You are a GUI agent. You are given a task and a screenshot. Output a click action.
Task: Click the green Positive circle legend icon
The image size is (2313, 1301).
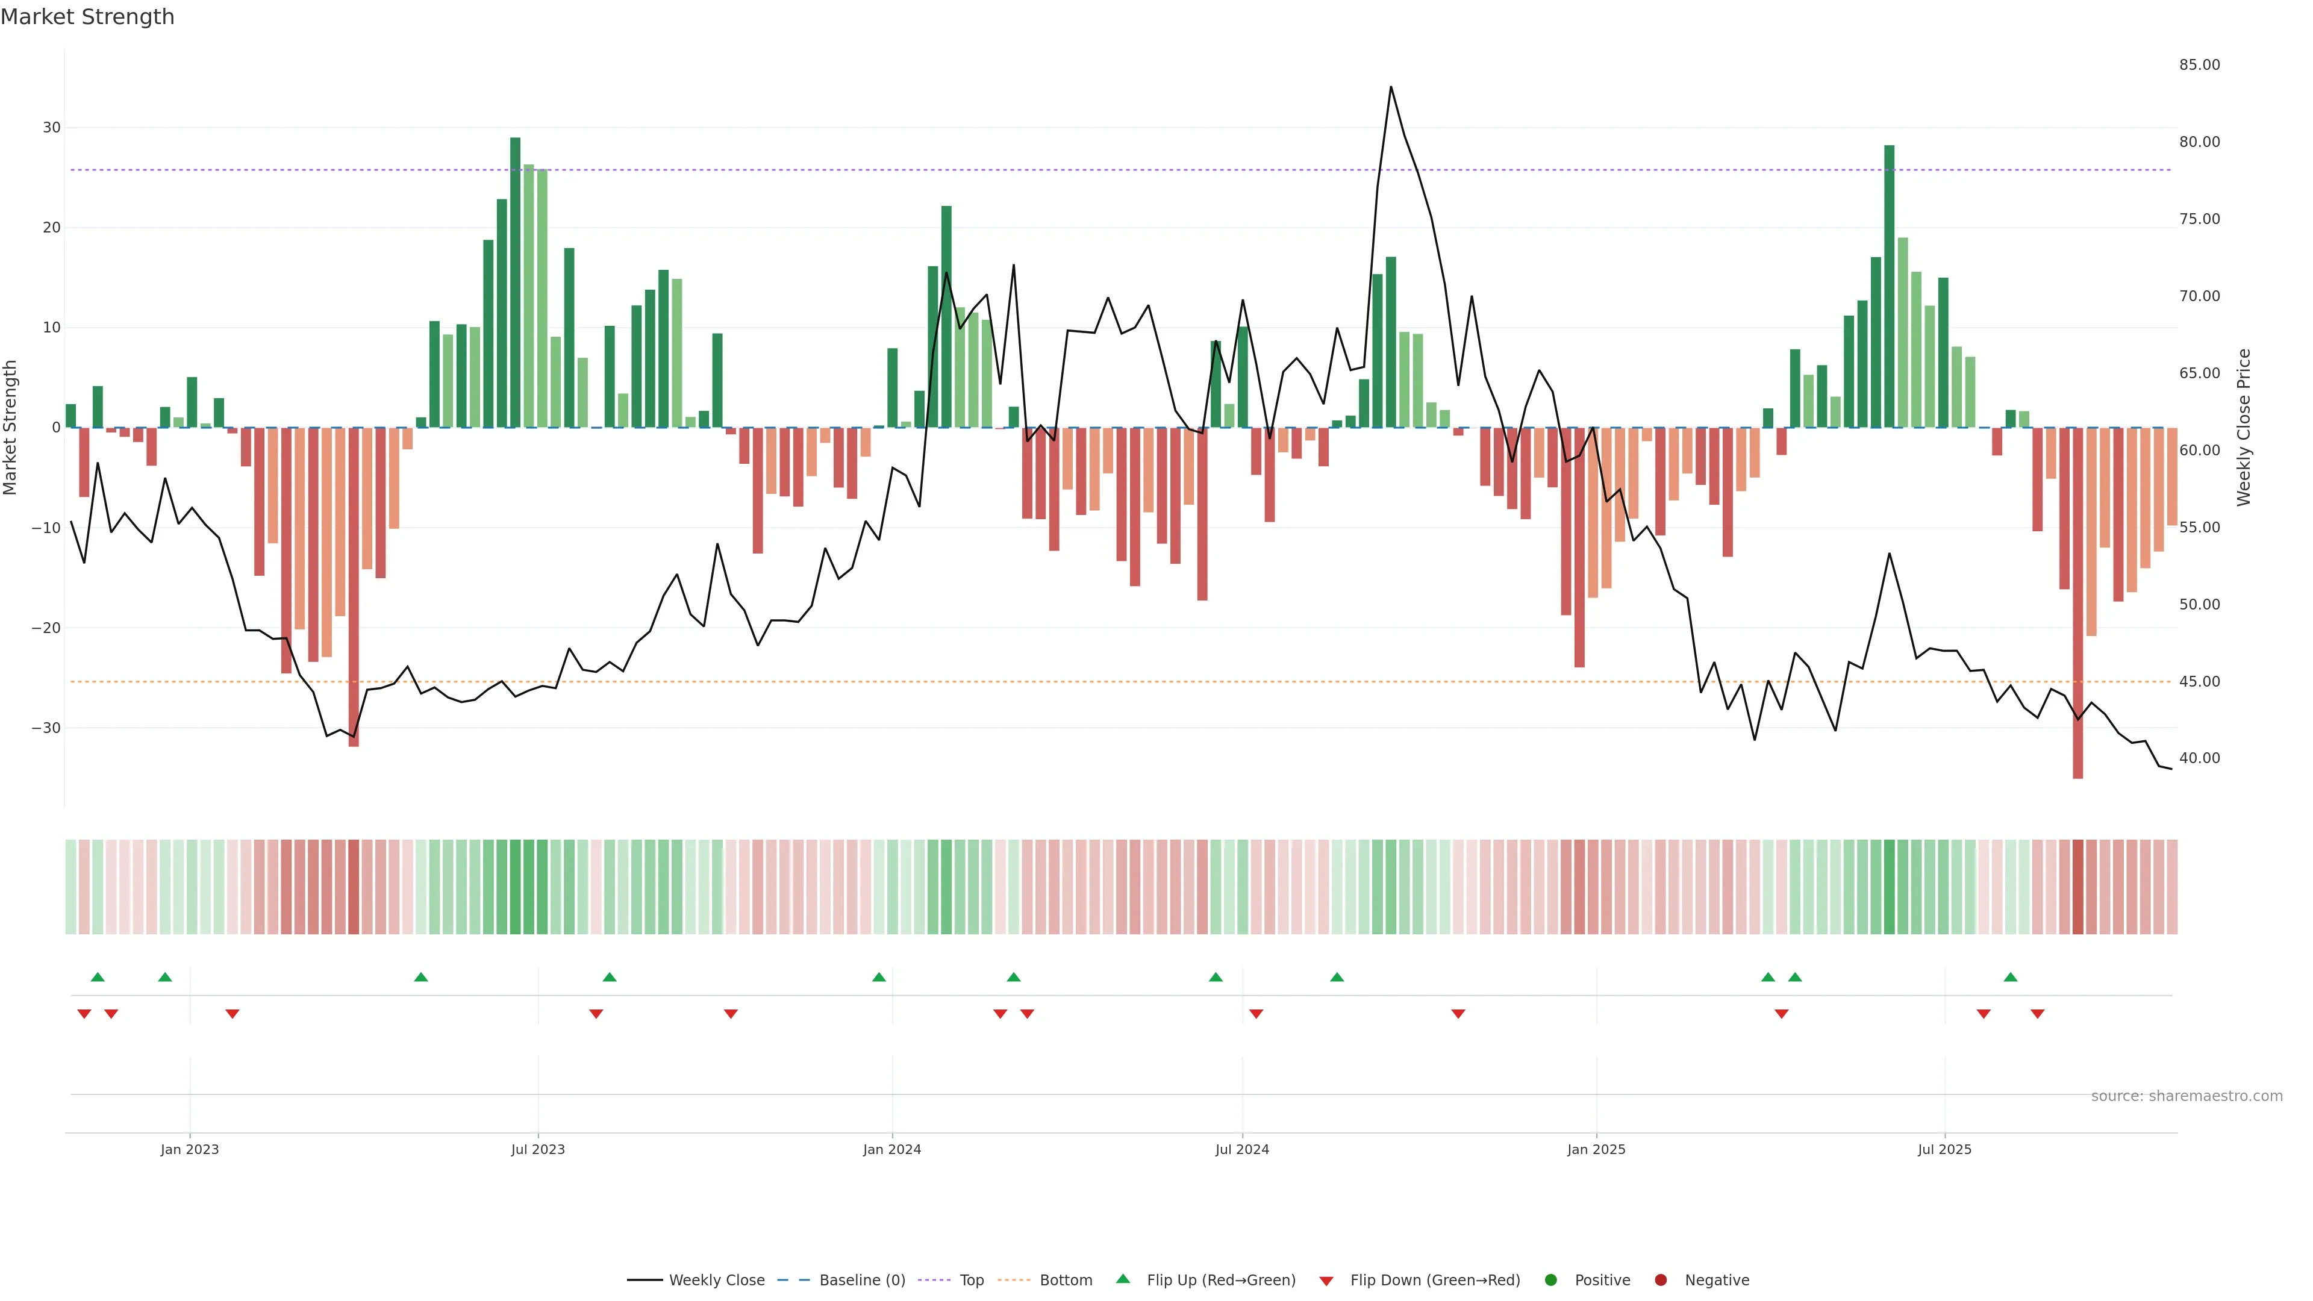(x=1550, y=1279)
